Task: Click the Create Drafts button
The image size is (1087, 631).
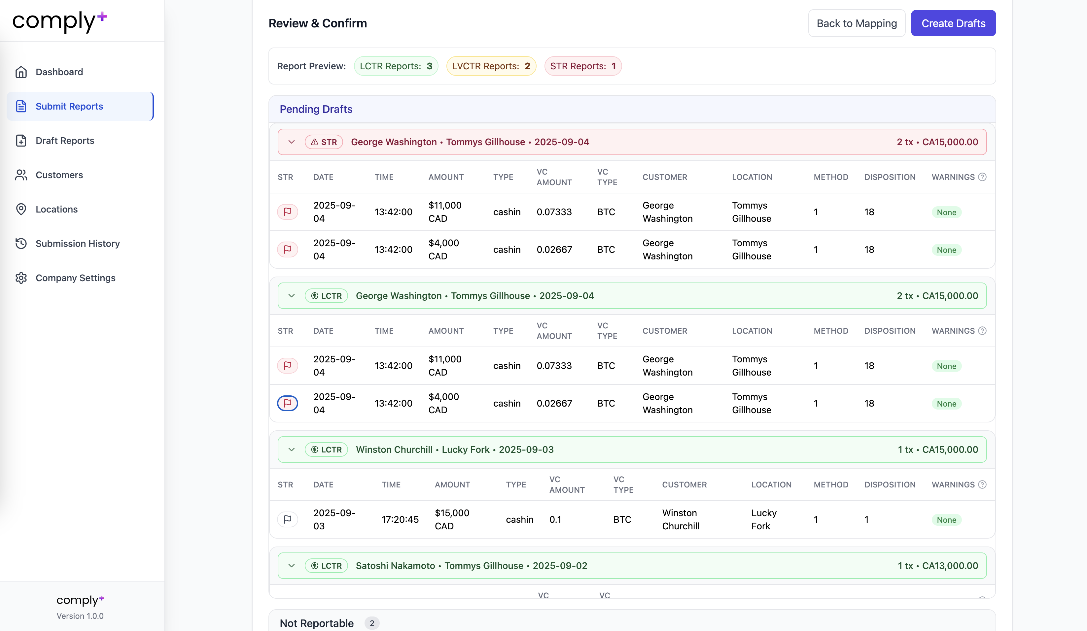Action: (953, 23)
